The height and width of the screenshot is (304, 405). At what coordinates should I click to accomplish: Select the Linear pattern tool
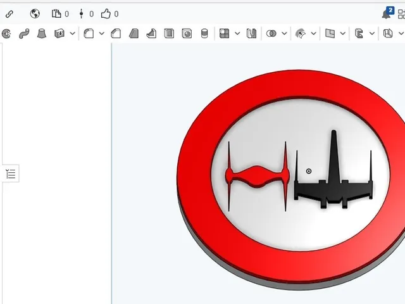pyautogui.click(x=224, y=34)
